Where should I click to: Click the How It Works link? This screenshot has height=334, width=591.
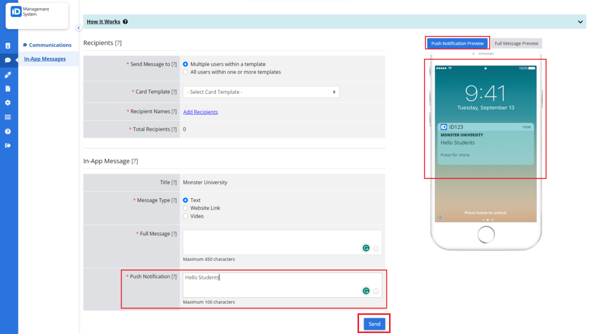[103, 22]
